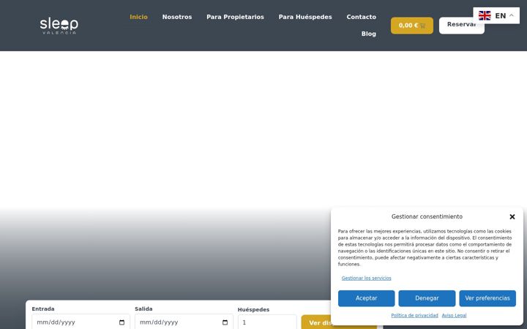Click the Entrada date field
527x329 pixels.
(x=81, y=322)
